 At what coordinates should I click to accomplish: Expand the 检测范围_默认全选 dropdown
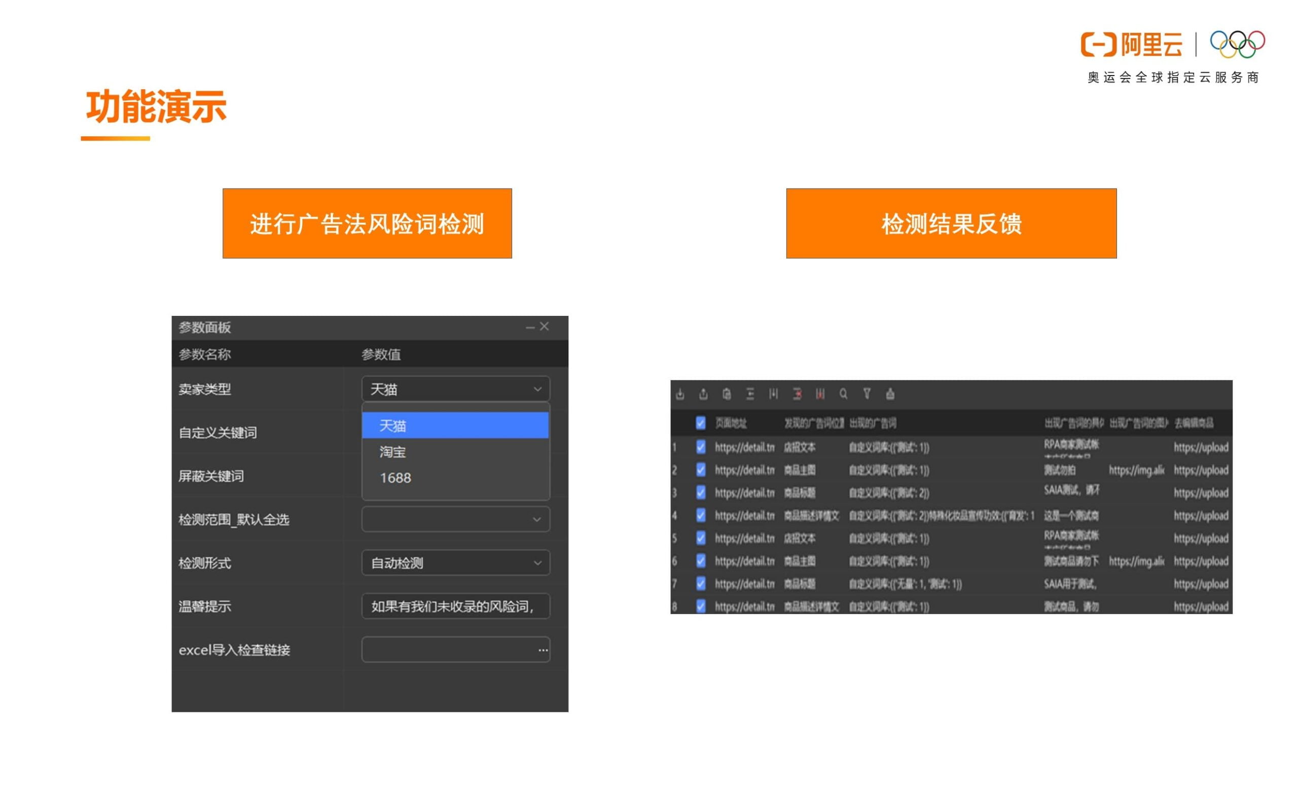tap(455, 519)
